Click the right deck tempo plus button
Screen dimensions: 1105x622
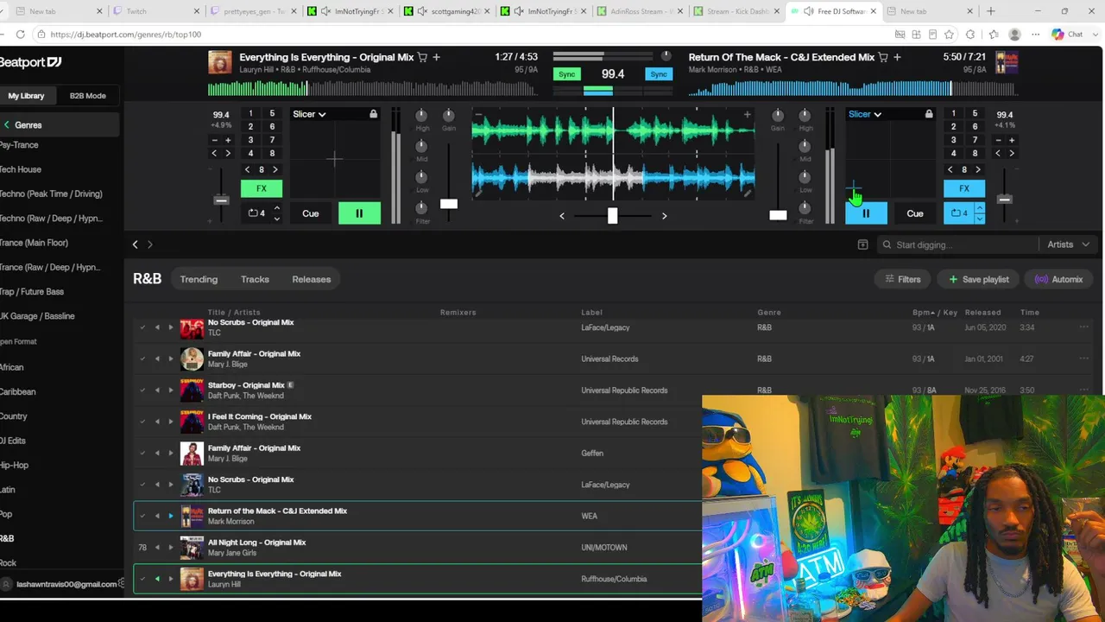[x=1012, y=140]
